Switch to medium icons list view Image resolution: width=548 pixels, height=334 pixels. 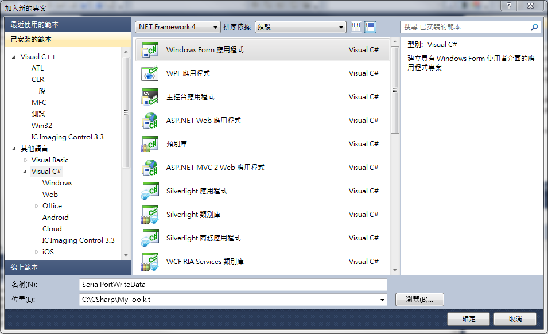(x=370, y=27)
